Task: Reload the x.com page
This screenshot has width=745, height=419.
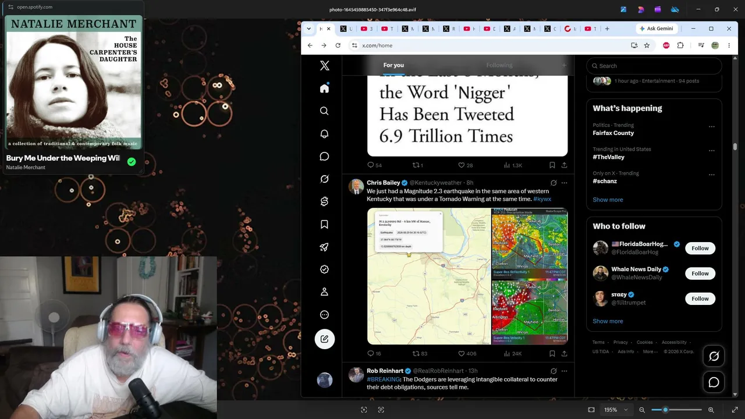Action: pos(338,45)
